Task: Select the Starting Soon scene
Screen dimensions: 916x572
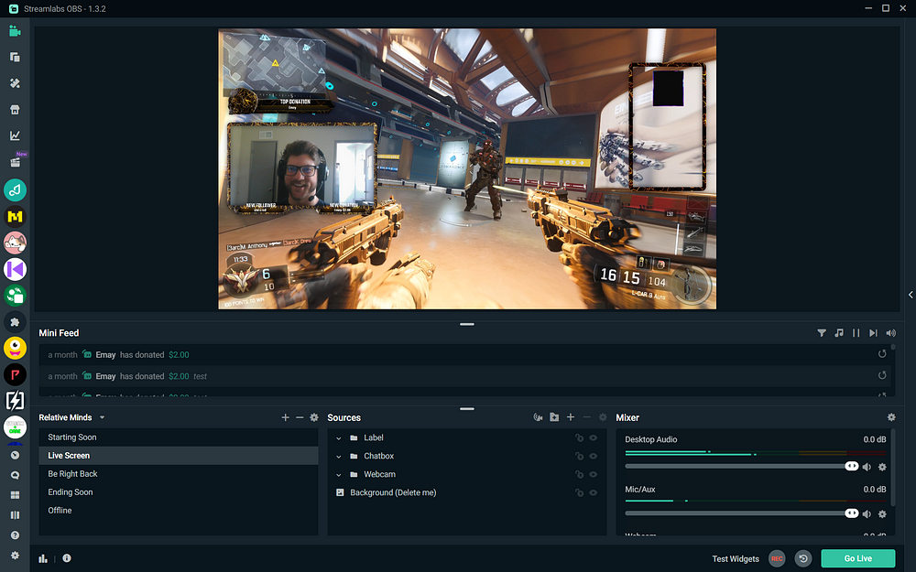Action: (179, 437)
